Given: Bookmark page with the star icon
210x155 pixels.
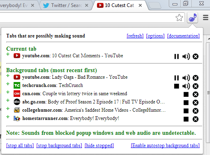Looking at the screenshot, I should tap(179, 18).
